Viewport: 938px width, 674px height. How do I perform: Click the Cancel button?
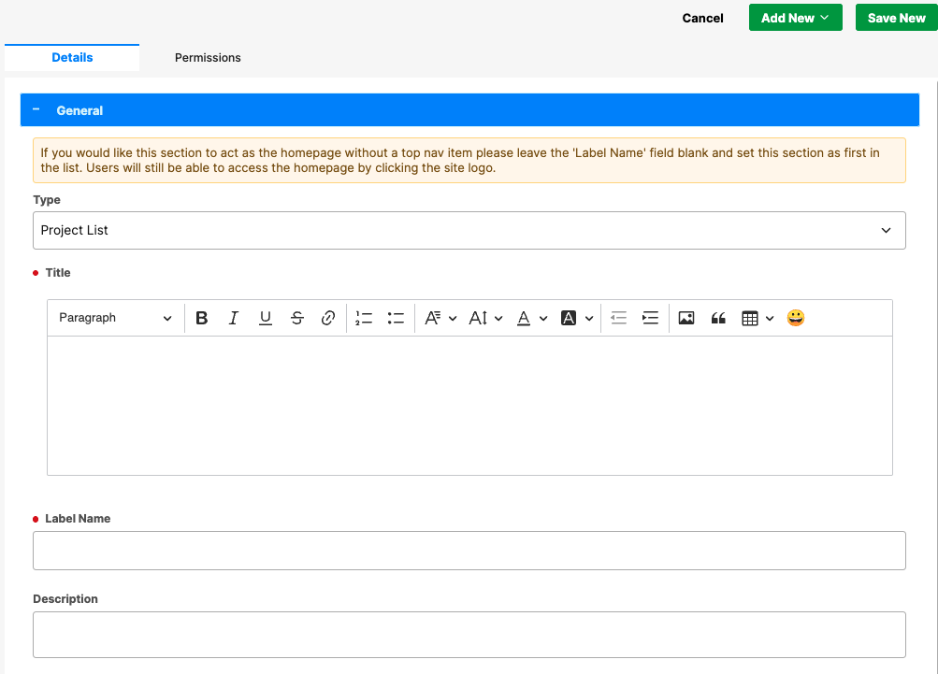(x=702, y=18)
